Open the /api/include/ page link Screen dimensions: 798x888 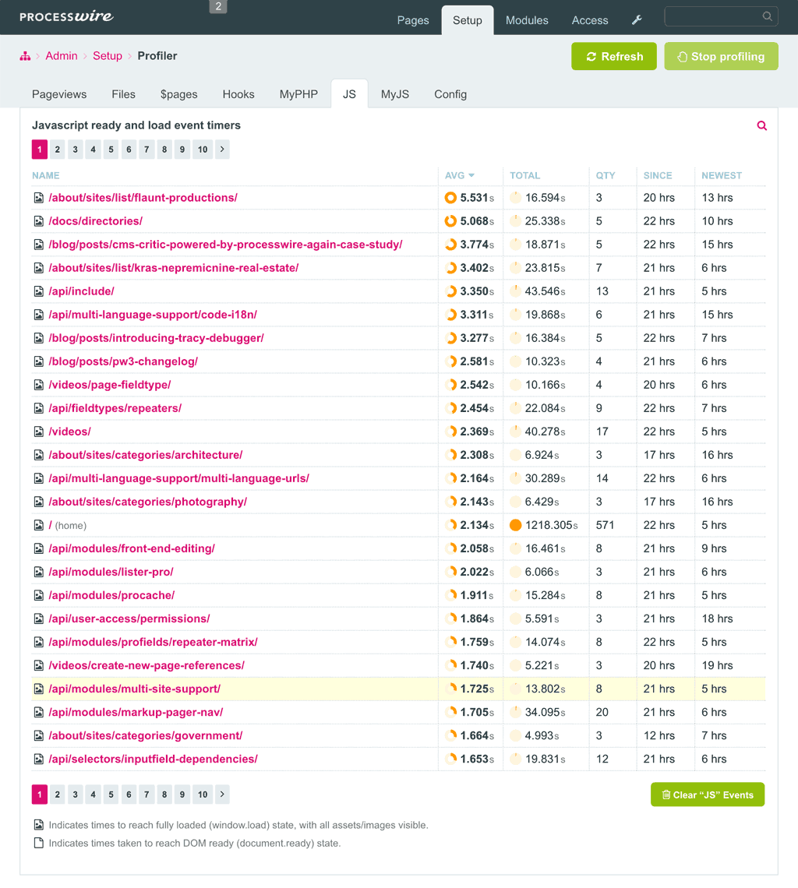coord(82,291)
